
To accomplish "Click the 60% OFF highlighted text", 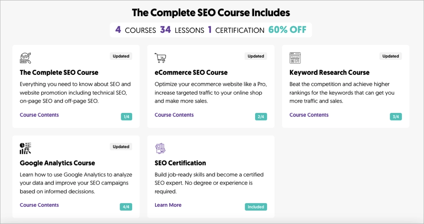I will coord(287,30).
